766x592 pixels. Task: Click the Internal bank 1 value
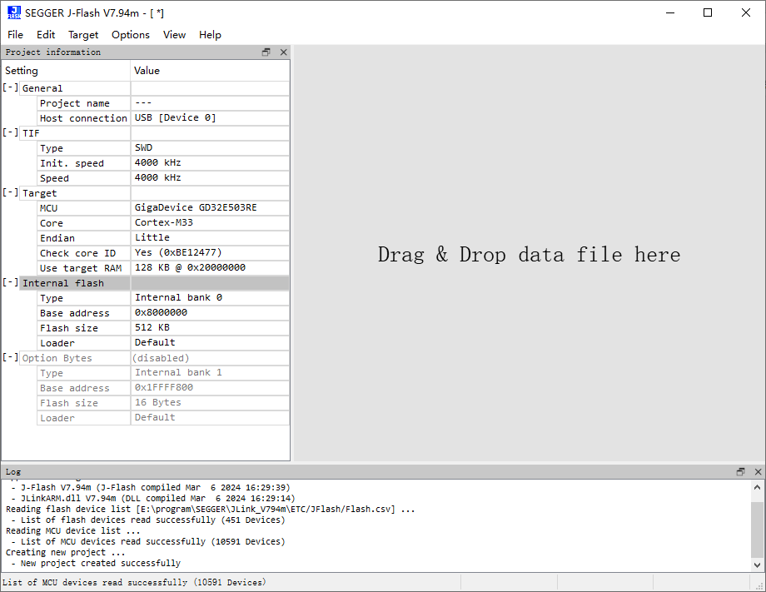178,373
